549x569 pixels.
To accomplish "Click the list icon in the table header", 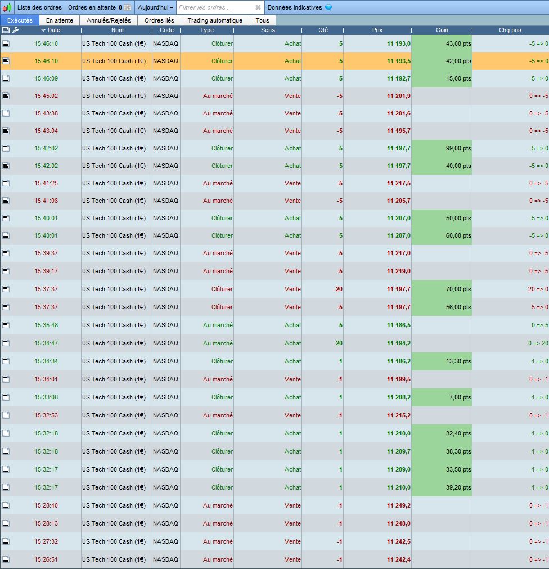I will (6, 30).
